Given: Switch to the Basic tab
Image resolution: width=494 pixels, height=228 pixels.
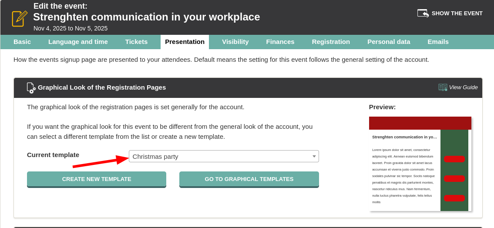Looking at the screenshot, I should pos(22,42).
